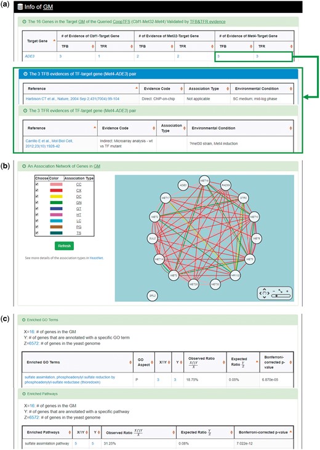Sort TFB column under Met32-Target Gene evidence
The image size is (320, 450).
(x=172, y=46)
